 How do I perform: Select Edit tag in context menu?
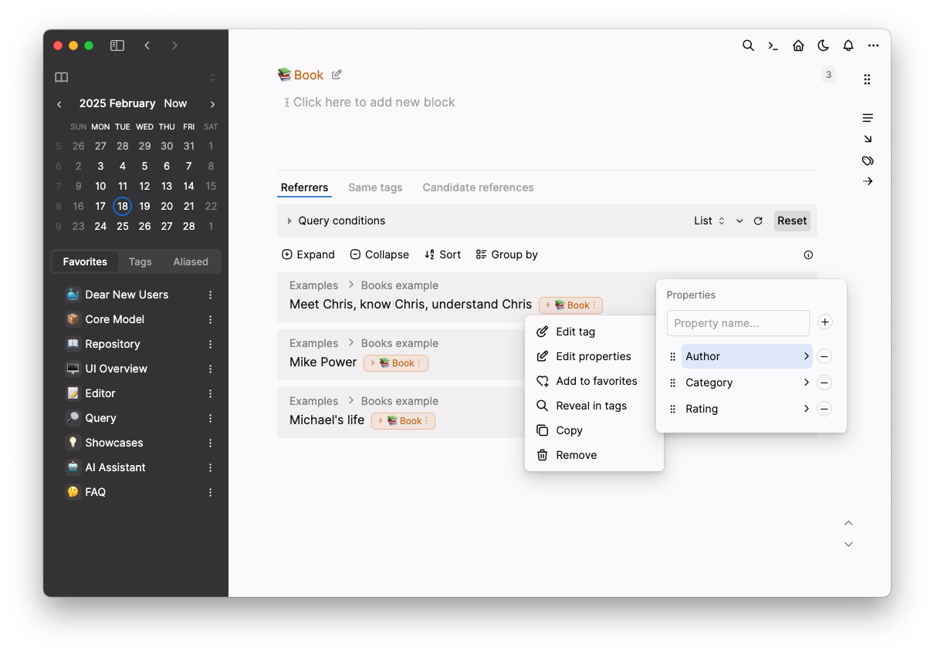tap(594, 332)
